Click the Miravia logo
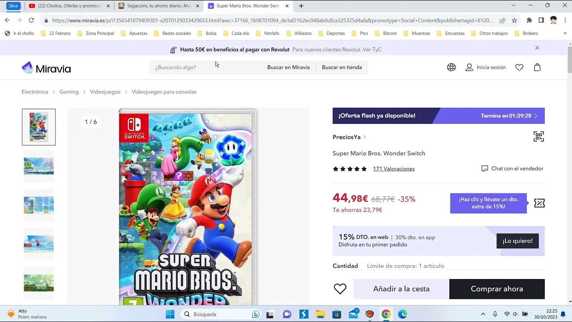572x322 pixels. pos(46,68)
